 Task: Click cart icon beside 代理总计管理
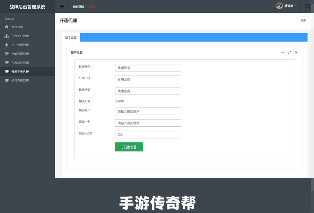tap(7, 63)
